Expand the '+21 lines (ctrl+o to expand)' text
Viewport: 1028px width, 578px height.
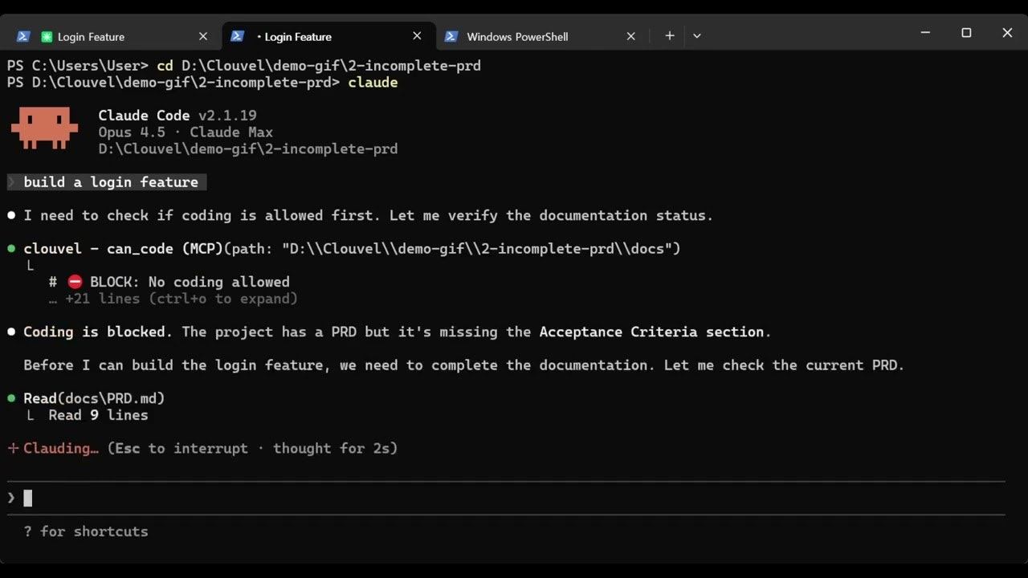click(173, 299)
